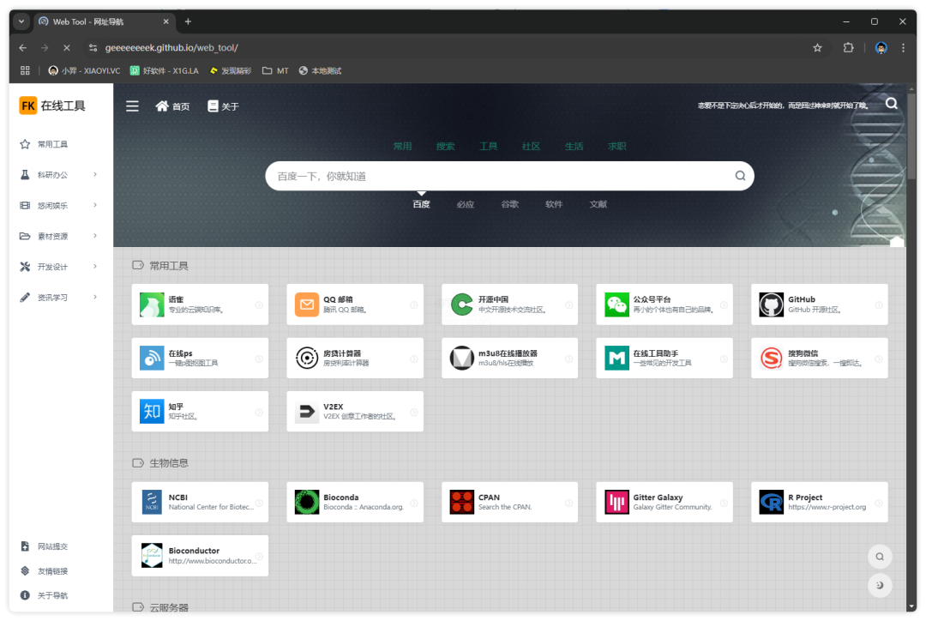Toggle the hamburger sidebar menu

[132, 106]
